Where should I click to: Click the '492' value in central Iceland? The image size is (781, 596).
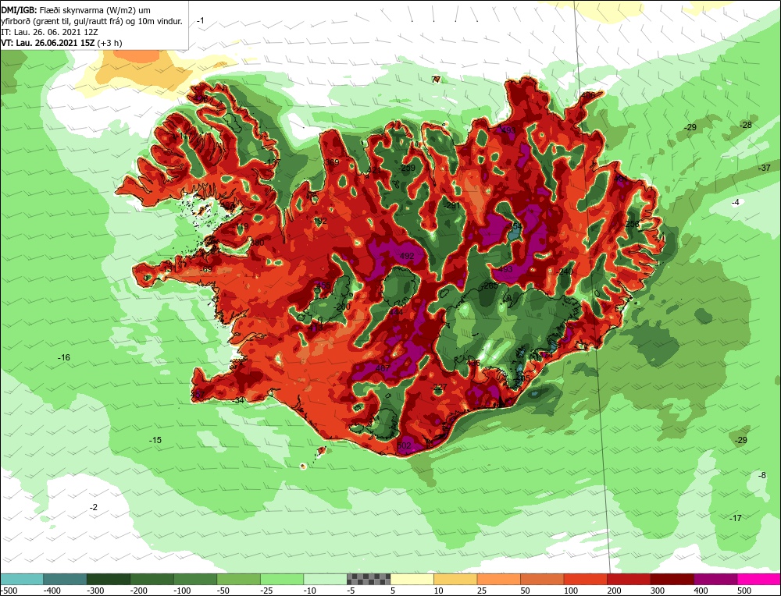pos(407,256)
